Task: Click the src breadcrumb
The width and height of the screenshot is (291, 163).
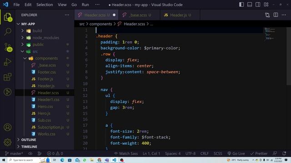Action: [x=82, y=24]
